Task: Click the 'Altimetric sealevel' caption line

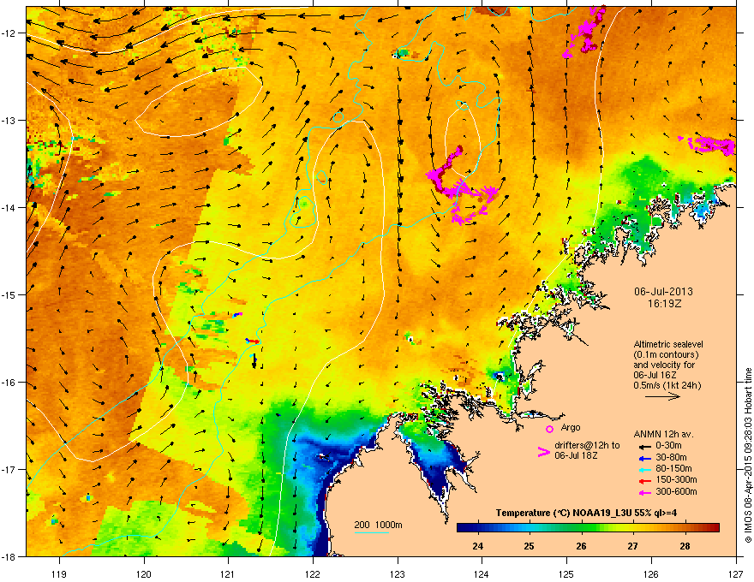Action: click(x=668, y=344)
